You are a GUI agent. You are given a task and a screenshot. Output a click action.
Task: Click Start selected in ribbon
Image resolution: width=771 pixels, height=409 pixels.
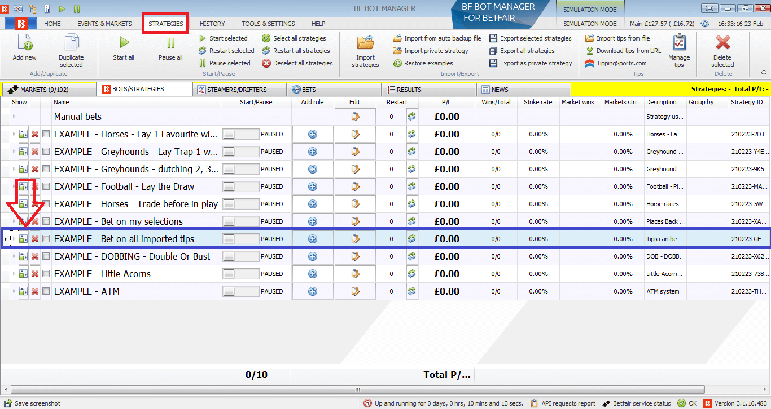point(224,38)
